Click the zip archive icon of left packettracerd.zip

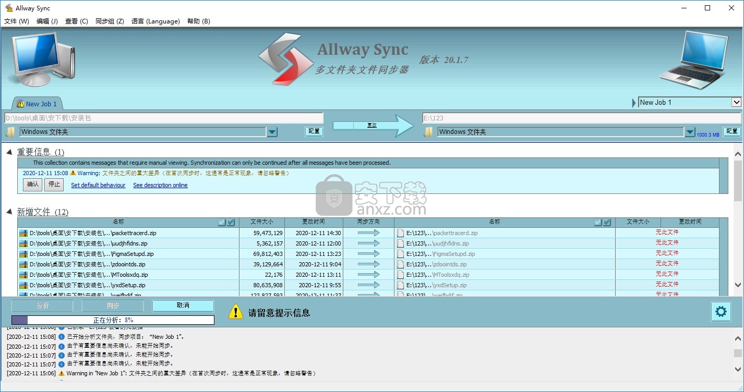point(23,233)
